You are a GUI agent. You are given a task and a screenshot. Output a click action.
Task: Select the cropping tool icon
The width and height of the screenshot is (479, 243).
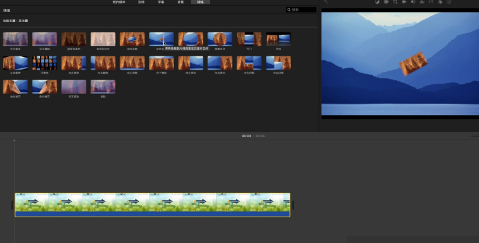(x=395, y=2)
